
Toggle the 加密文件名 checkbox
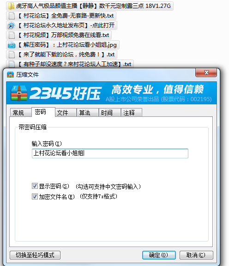[x=35, y=197]
